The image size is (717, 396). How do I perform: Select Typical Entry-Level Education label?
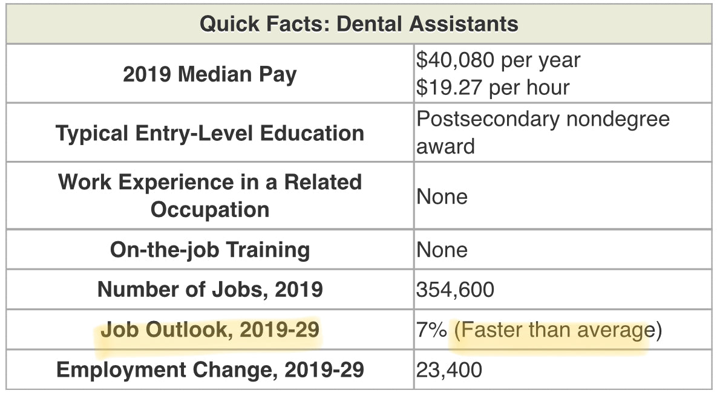pyautogui.click(x=210, y=134)
